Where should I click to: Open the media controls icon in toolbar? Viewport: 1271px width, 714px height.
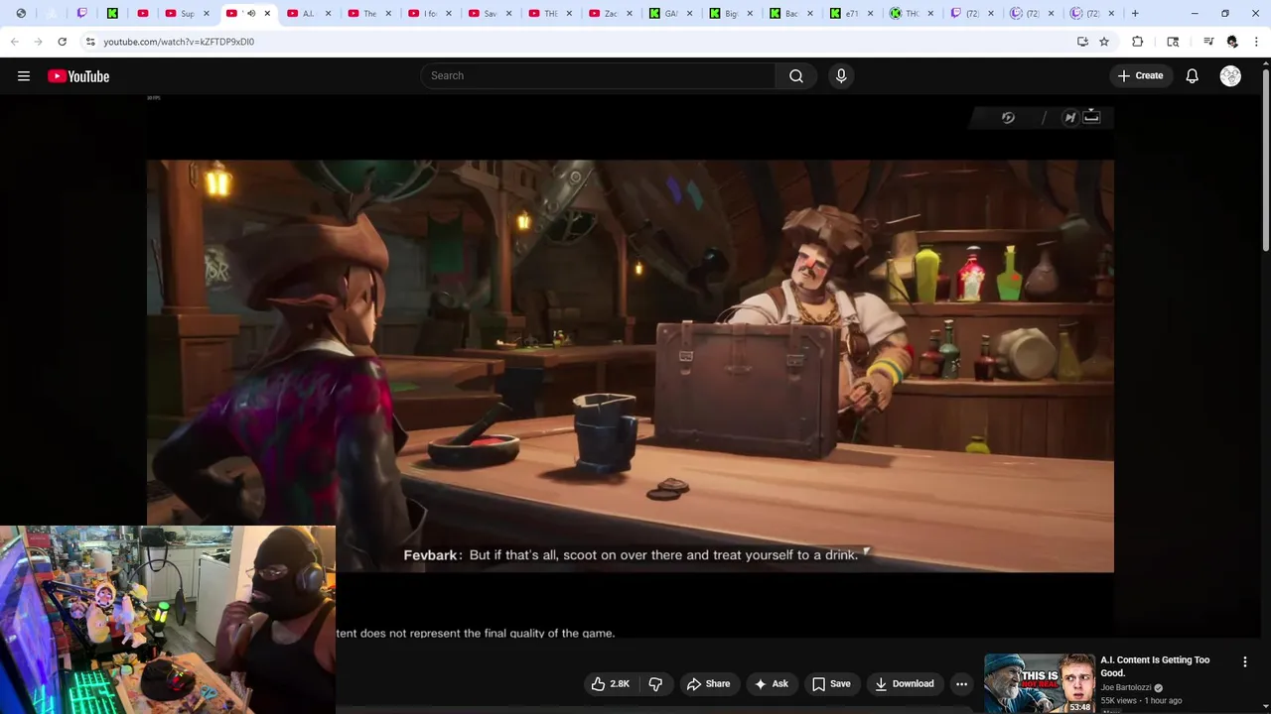1208,42
